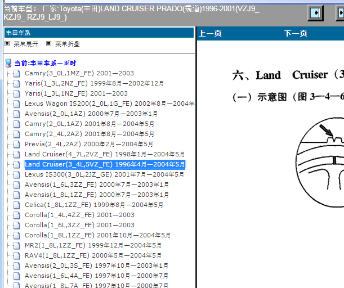
Task: Click page icon of Camry(2_4L,2AZ) entry
Action: coord(17,134)
